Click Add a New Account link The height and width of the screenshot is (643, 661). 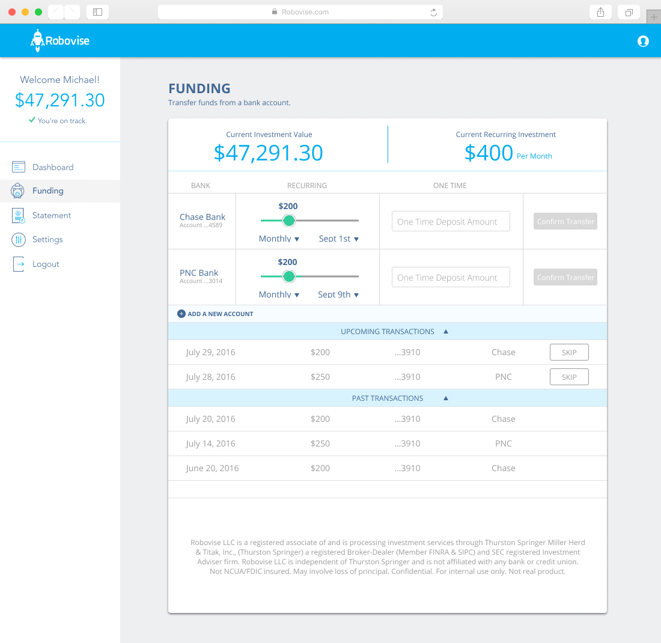point(215,314)
